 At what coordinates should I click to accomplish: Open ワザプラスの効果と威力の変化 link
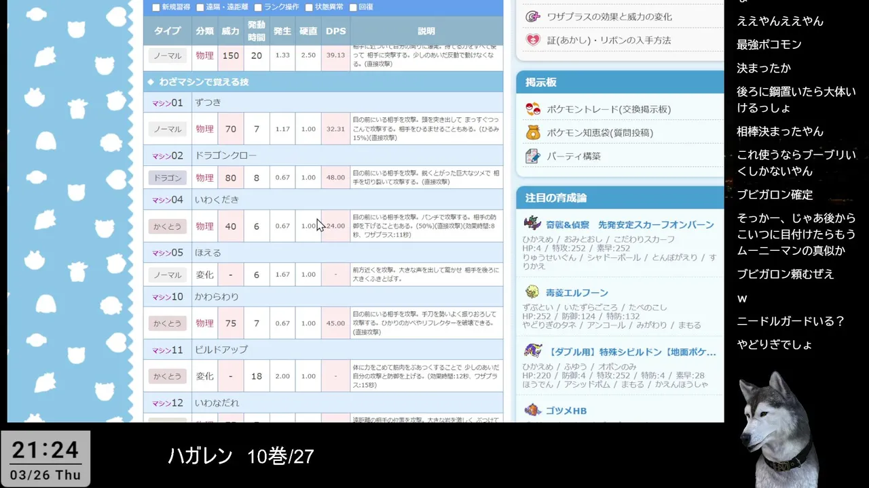609,17
